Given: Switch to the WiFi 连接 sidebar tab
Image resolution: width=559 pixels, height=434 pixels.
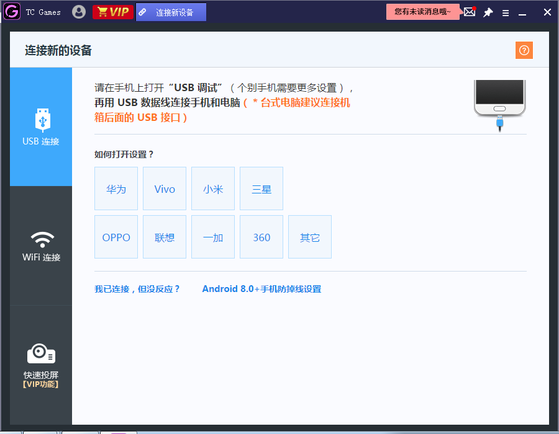Looking at the screenshot, I should [x=41, y=246].
